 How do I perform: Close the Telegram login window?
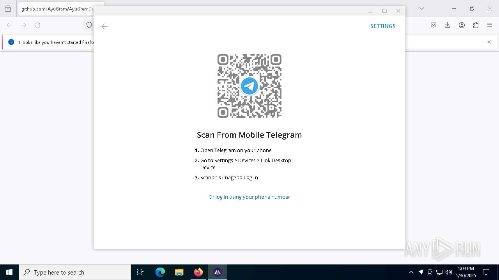[398, 11]
